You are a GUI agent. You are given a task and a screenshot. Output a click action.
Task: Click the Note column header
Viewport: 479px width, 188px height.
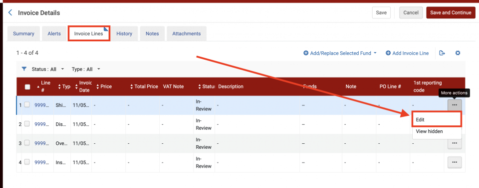click(x=351, y=87)
